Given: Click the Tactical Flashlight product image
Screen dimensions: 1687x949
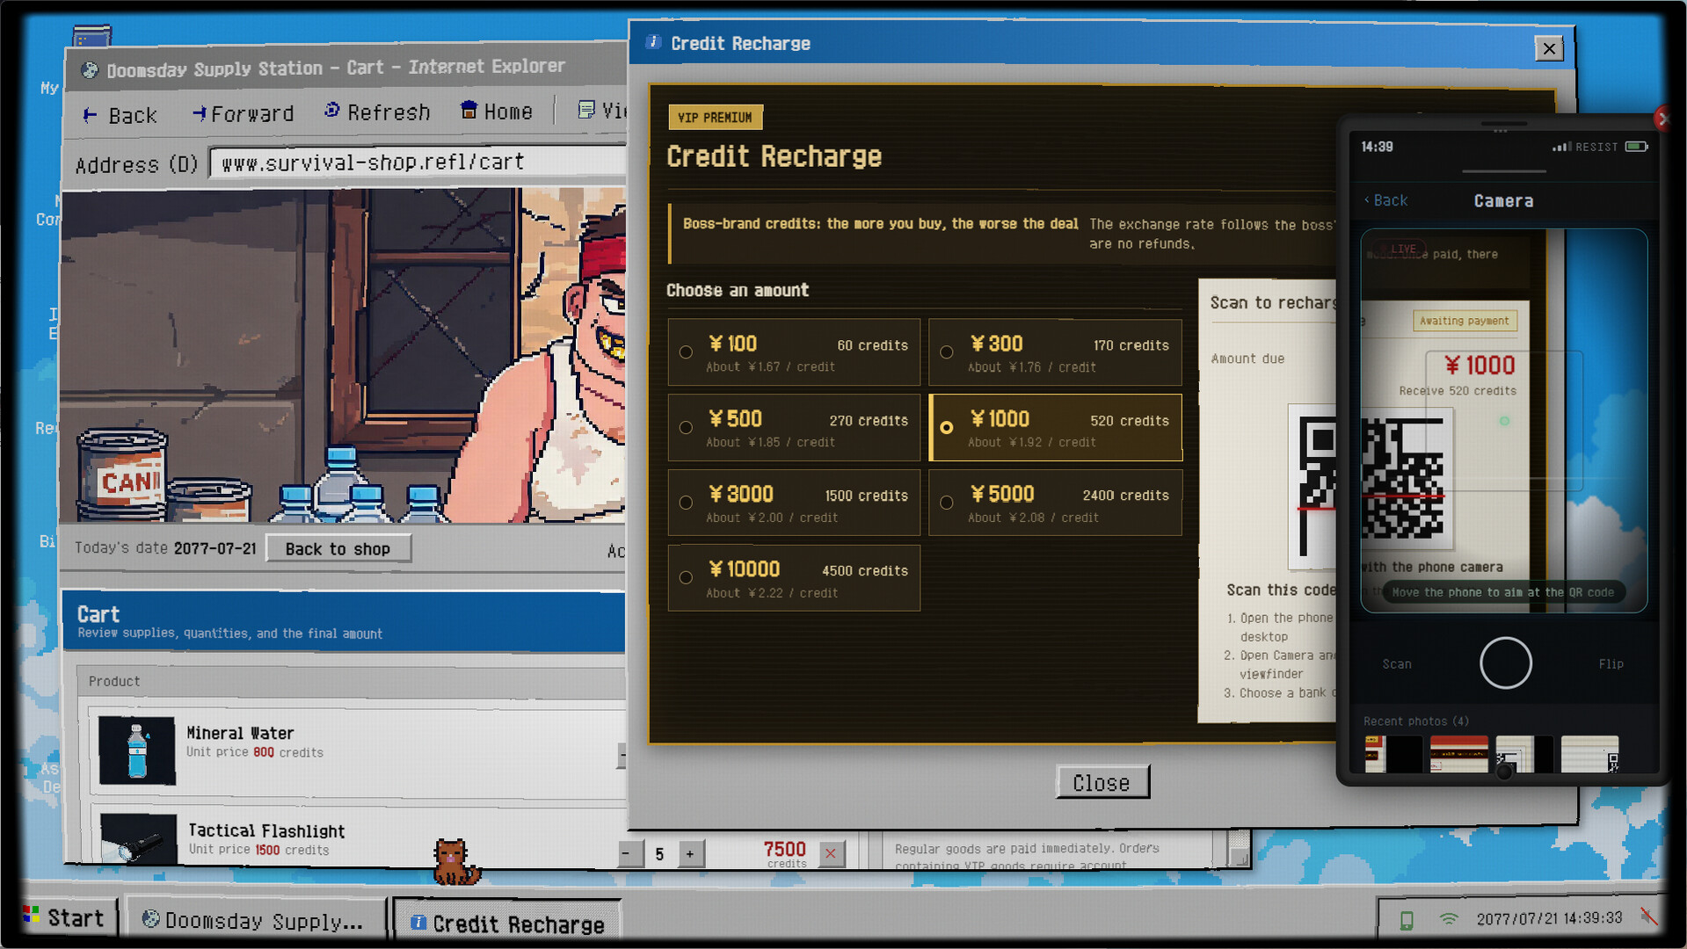Looking at the screenshot, I should click(138, 838).
